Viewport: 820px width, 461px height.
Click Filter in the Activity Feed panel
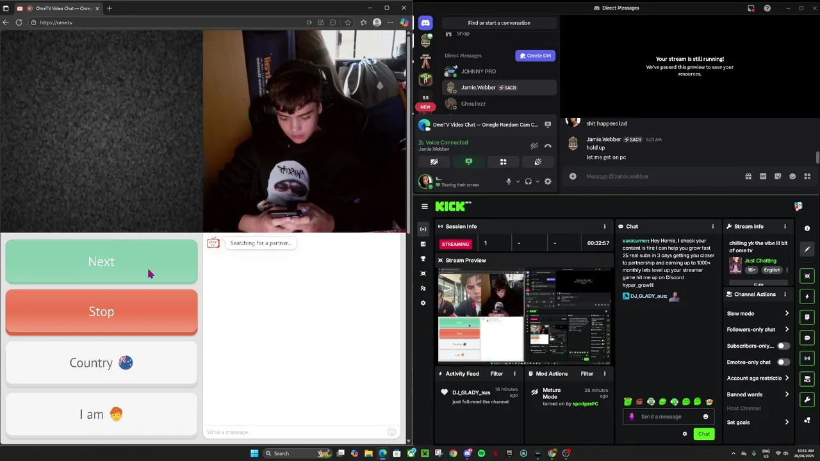pos(496,374)
